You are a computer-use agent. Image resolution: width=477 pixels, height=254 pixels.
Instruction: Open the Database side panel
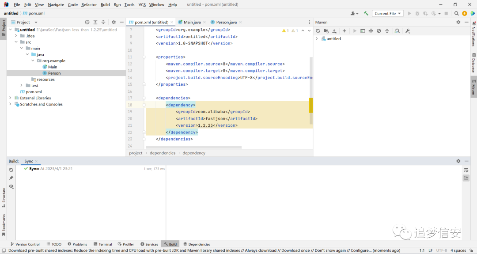click(473, 63)
